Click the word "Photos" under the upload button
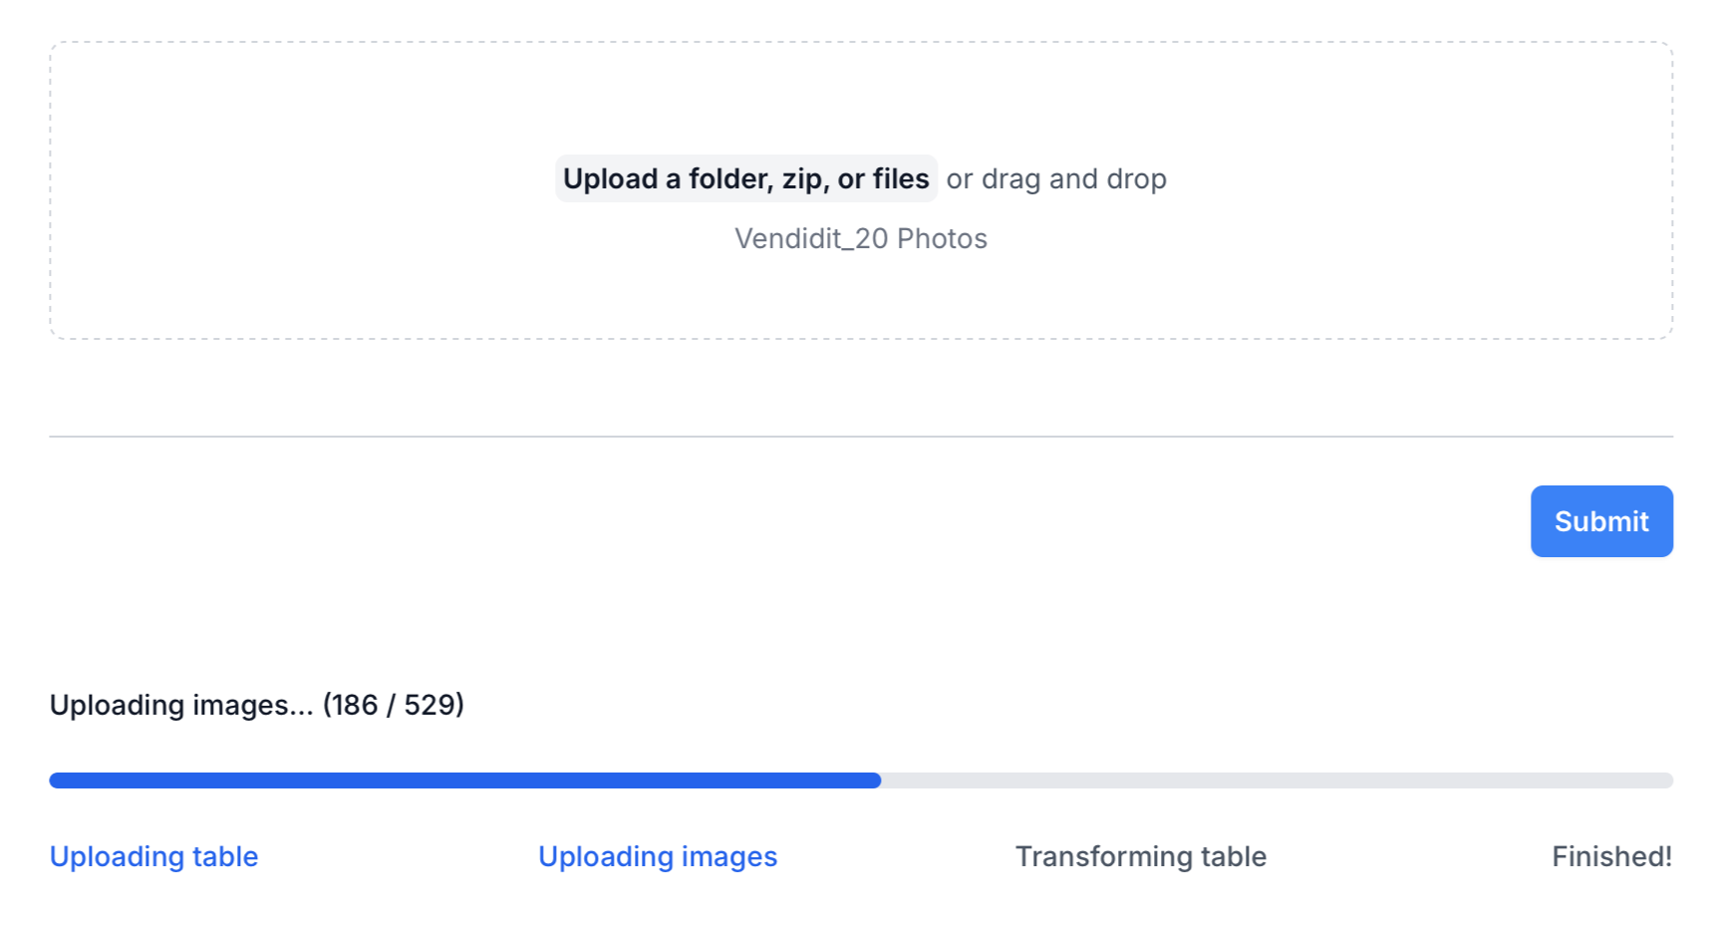 tap(942, 238)
